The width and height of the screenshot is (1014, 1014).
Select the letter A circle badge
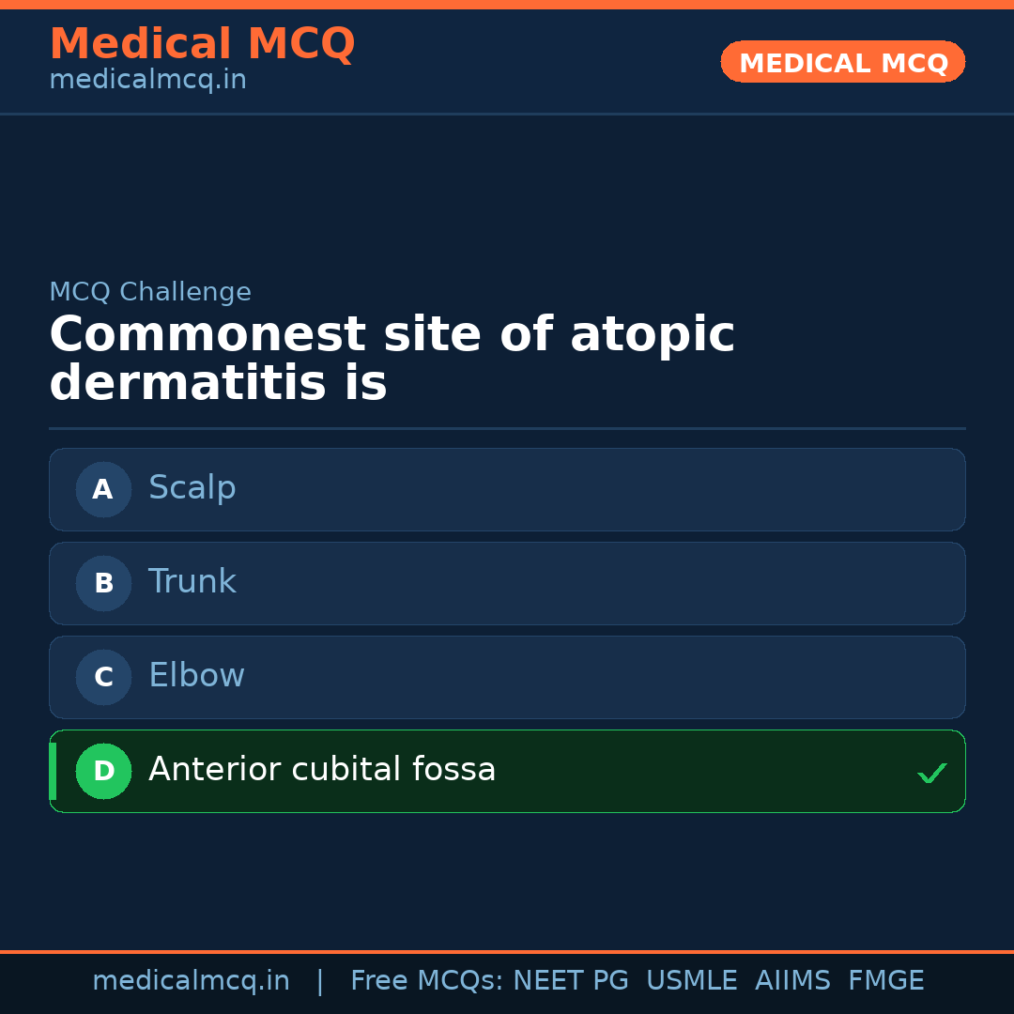[x=103, y=489]
